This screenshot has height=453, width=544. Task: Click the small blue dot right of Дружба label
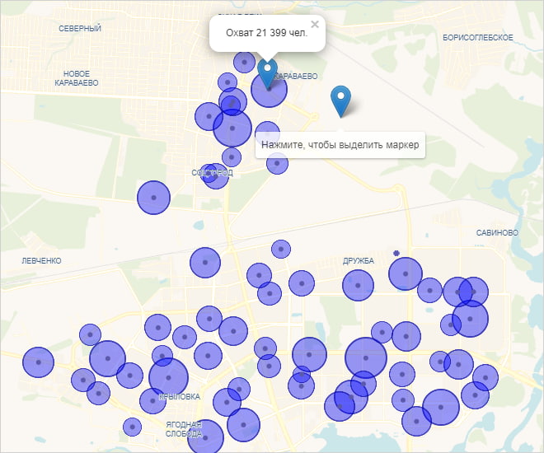[396, 253]
